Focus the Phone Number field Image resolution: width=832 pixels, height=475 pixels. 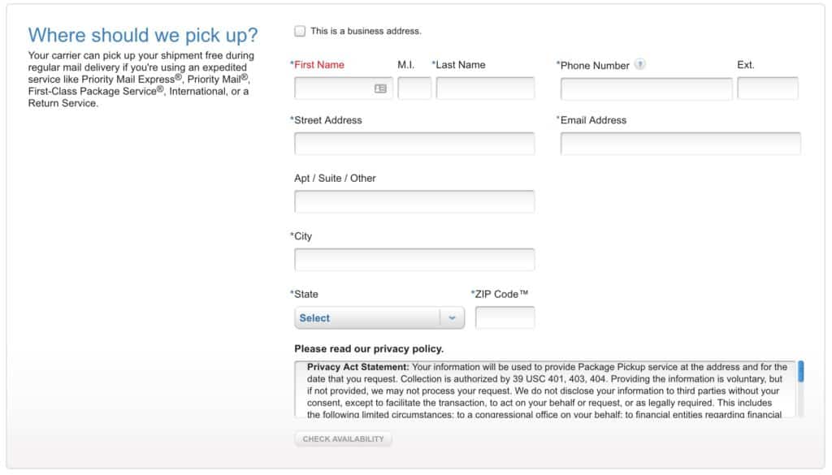[x=646, y=89]
